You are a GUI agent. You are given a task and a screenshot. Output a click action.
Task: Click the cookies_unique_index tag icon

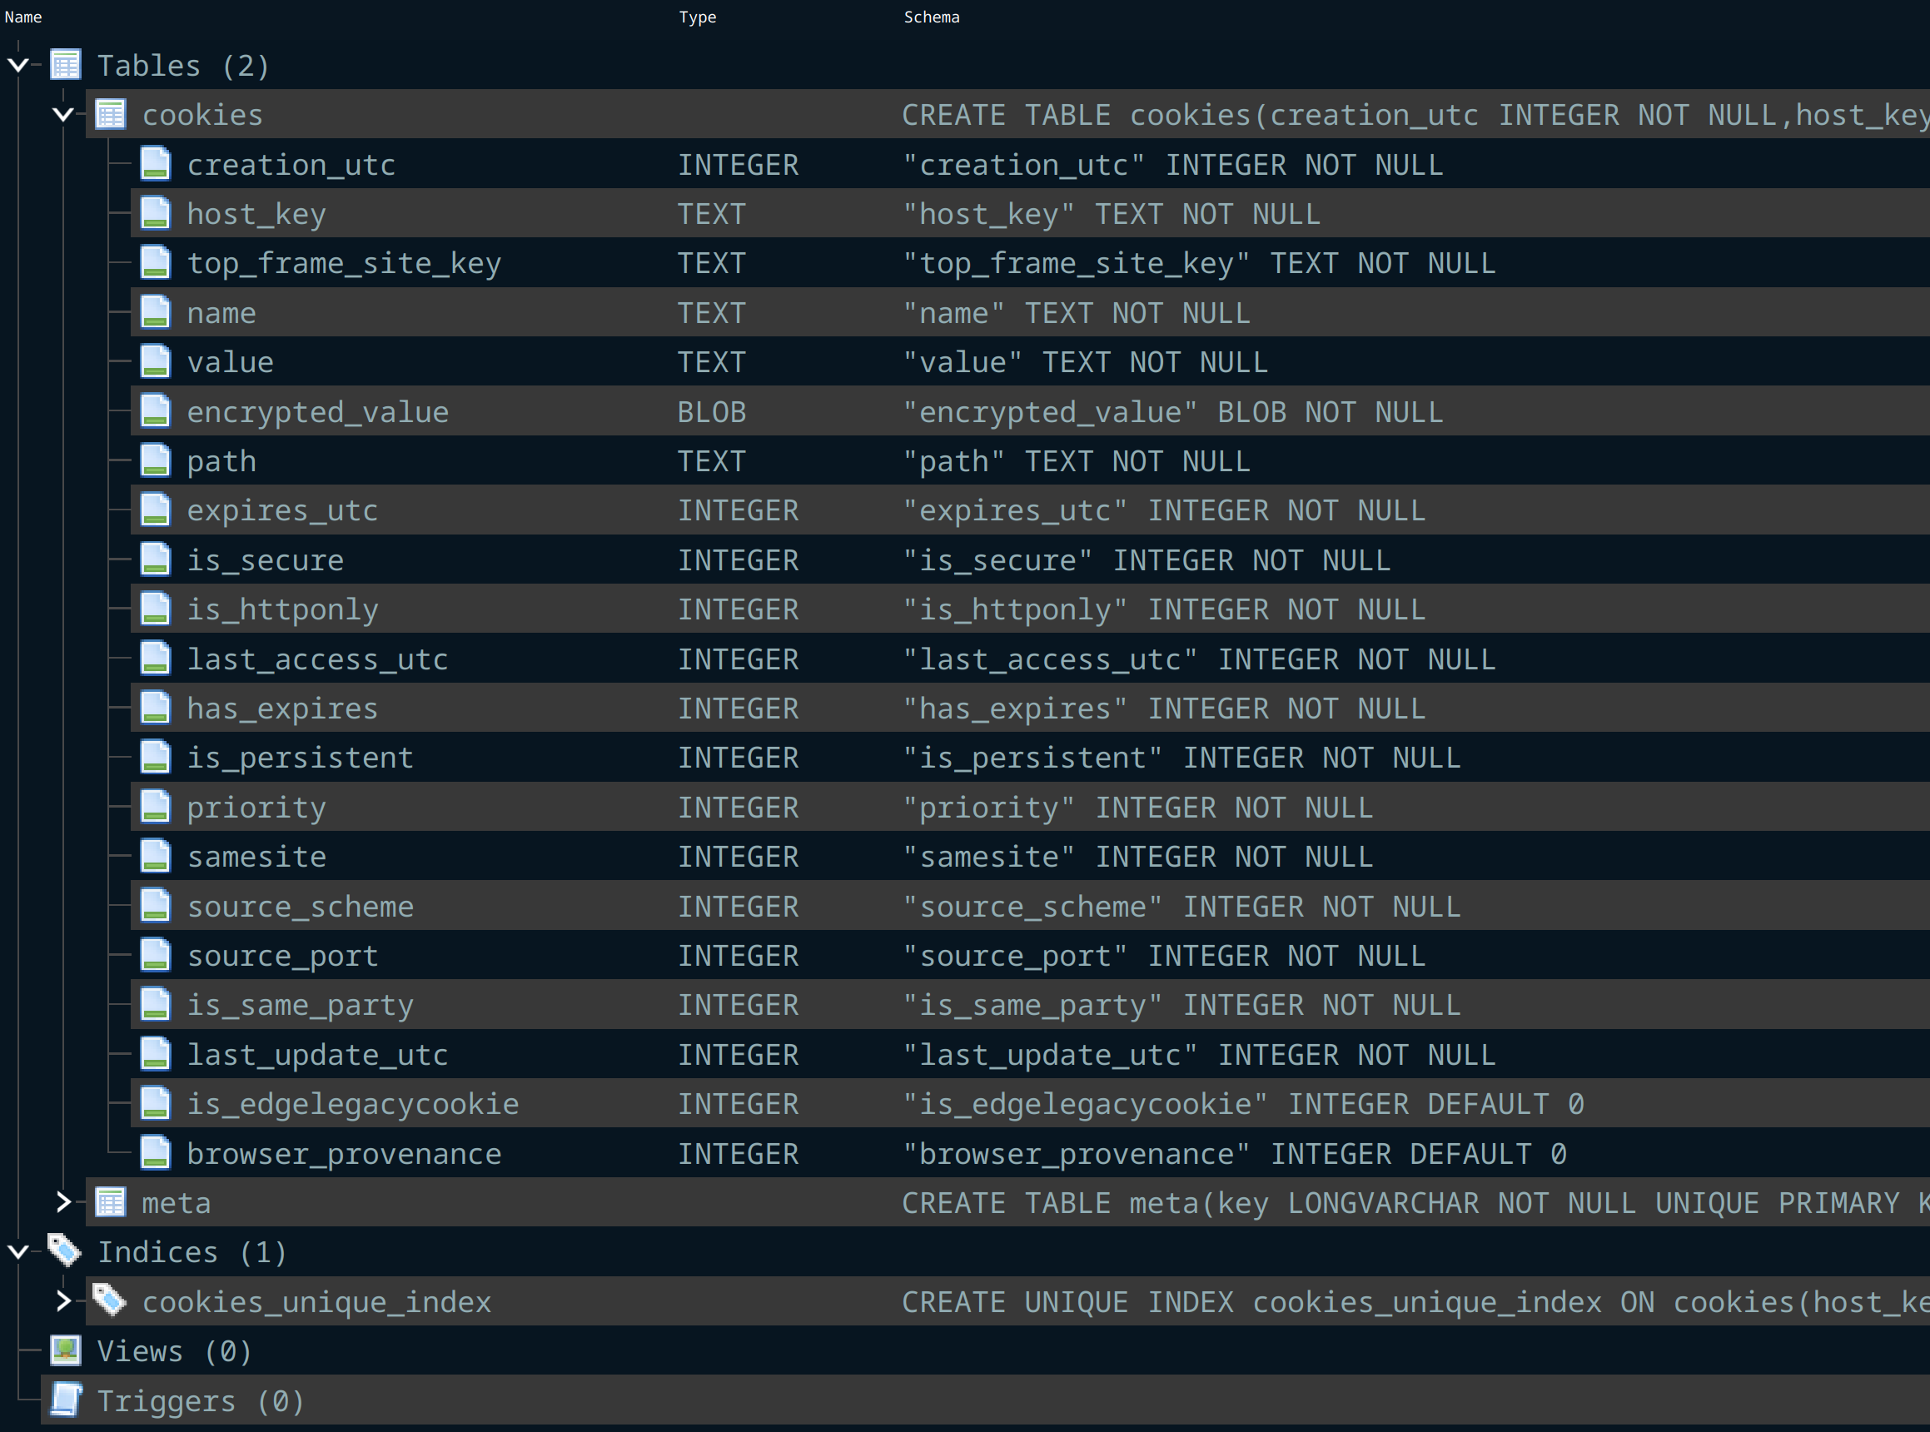[x=109, y=1300]
